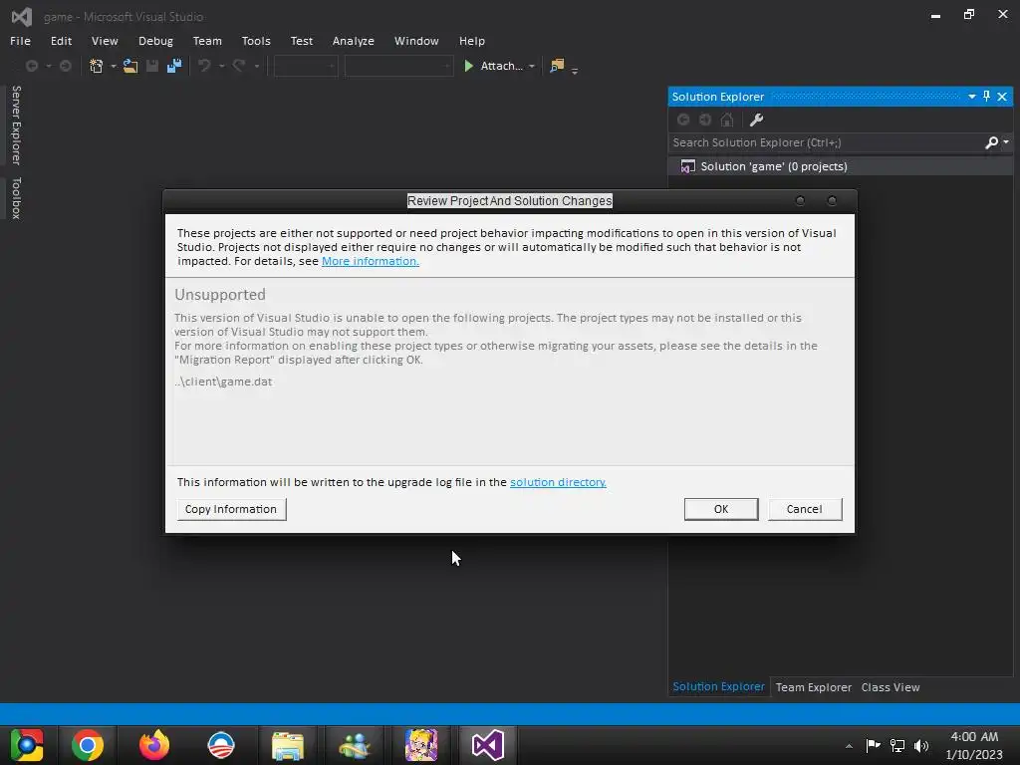Click the Solution Explorer Forward icon
Screen dimensions: 1020x765
pos(705,120)
